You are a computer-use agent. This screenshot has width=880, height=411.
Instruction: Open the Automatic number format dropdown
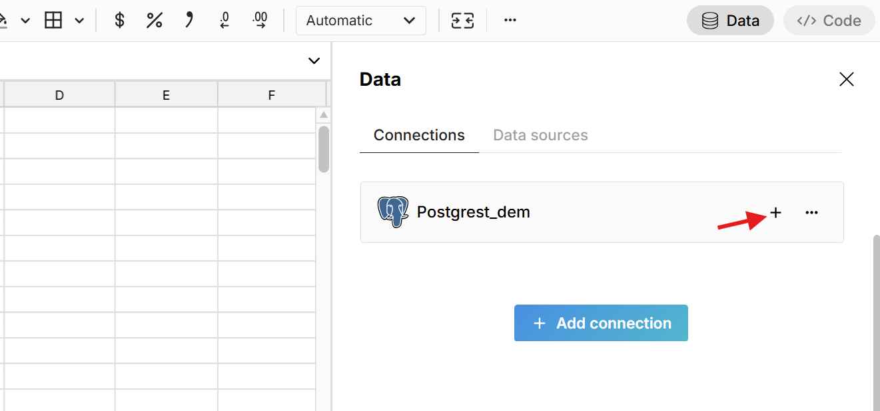tap(360, 21)
